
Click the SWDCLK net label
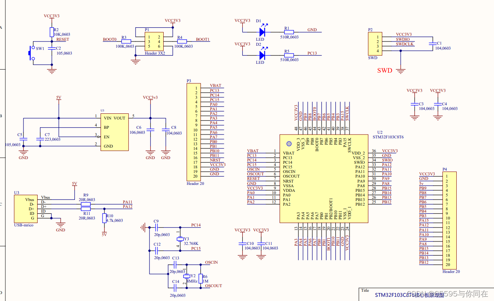coord(405,44)
